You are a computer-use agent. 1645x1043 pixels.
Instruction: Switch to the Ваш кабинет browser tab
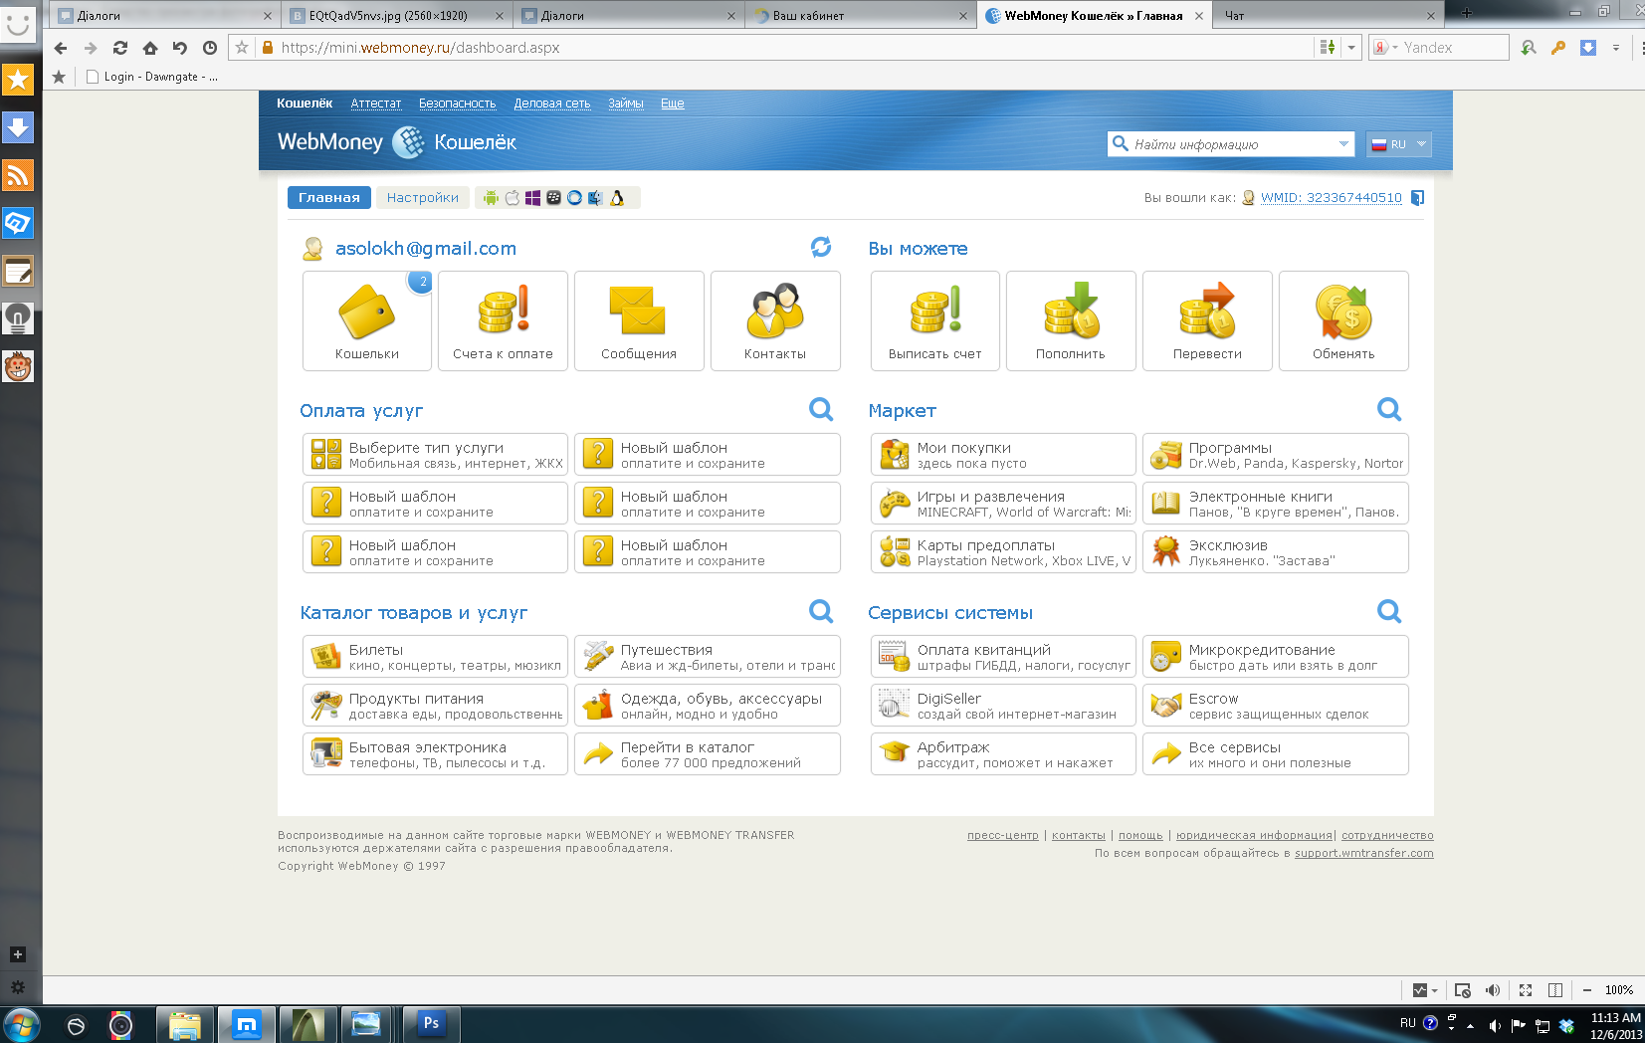click(x=861, y=15)
